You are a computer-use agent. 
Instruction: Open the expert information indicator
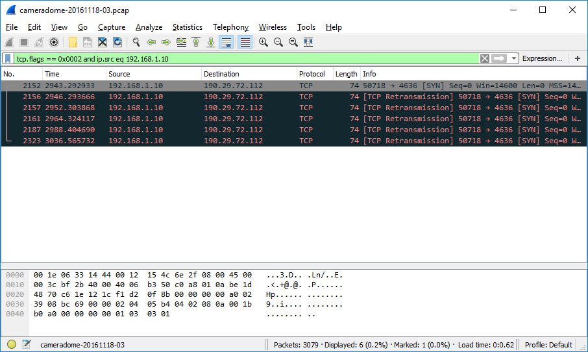pos(12,345)
